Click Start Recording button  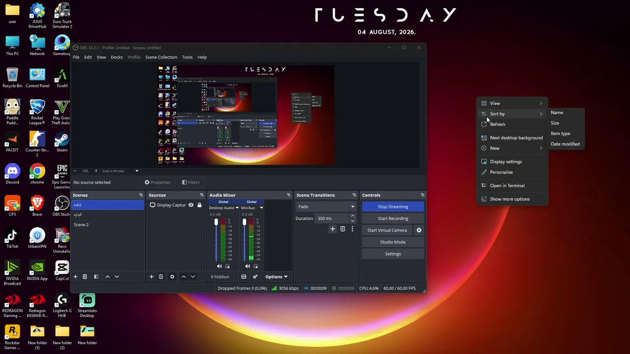(x=393, y=218)
